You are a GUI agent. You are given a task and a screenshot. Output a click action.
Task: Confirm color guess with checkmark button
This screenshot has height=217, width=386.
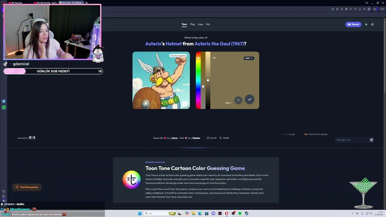coord(249,99)
